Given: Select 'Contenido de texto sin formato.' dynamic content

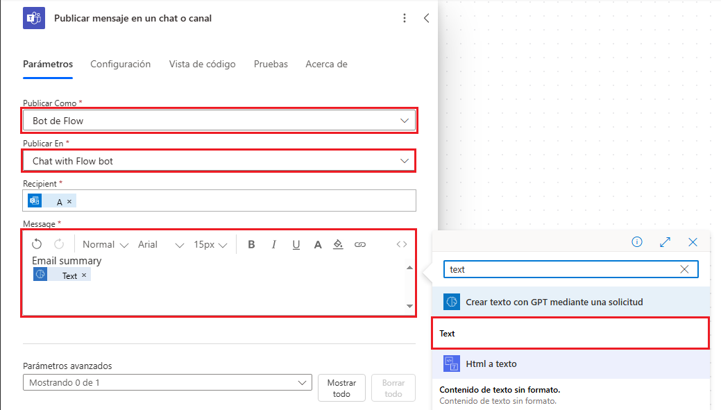Looking at the screenshot, I should pyautogui.click(x=571, y=395).
